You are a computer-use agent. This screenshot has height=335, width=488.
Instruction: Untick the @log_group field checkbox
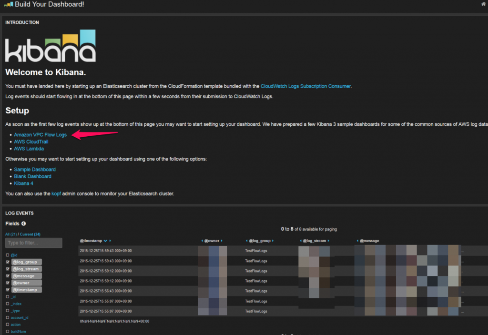(8, 262)
